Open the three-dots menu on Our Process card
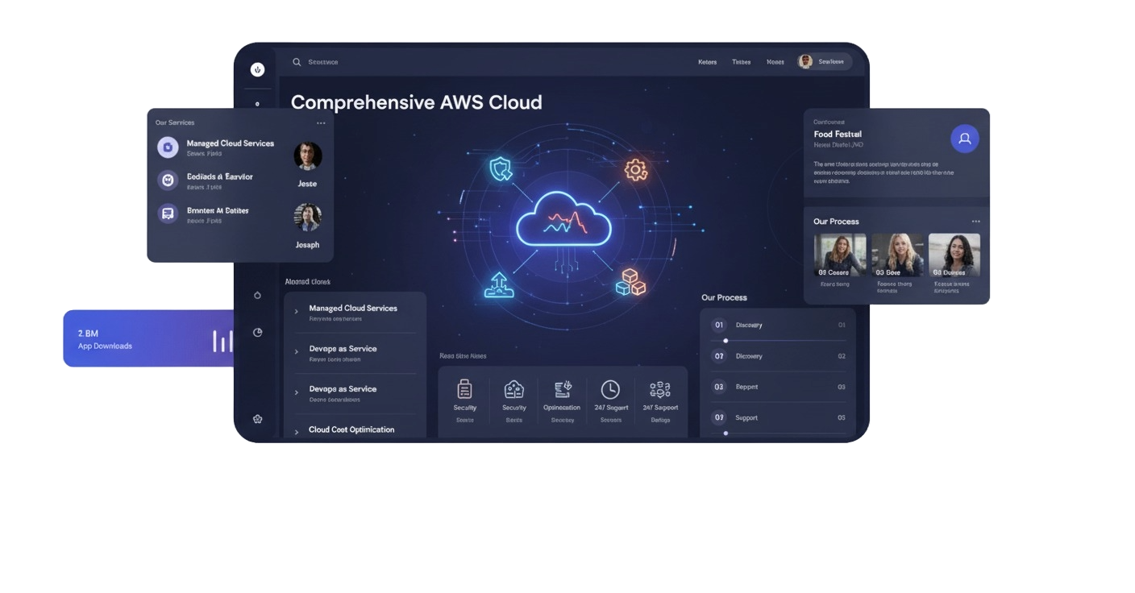 975,222
